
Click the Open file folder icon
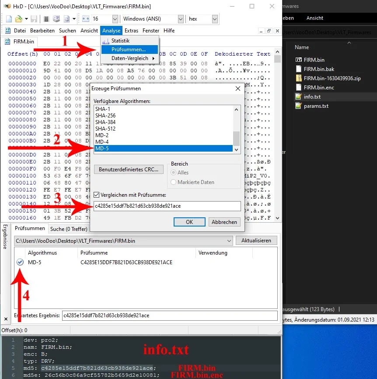(x=19, y=19)
